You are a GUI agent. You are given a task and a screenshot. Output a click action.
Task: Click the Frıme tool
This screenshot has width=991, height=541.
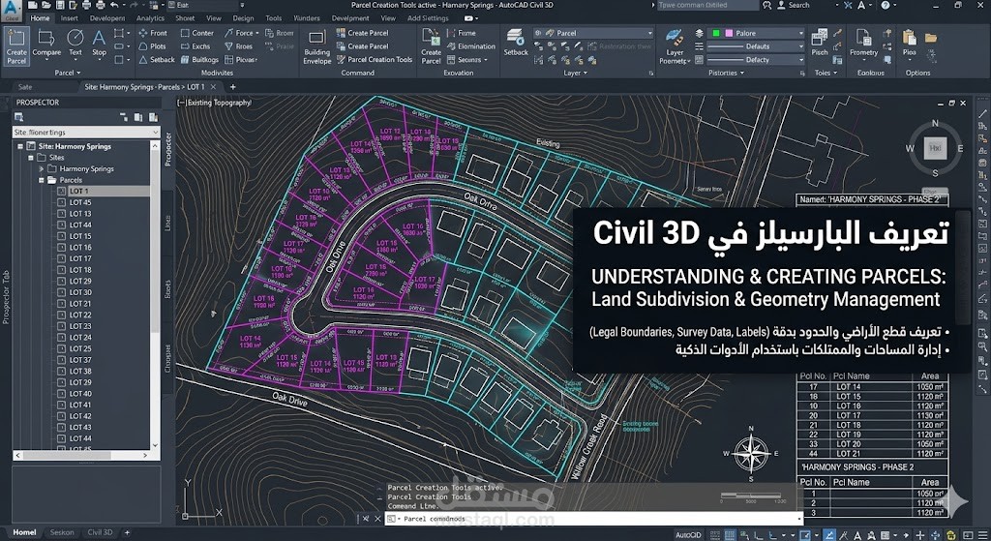point(462,33)
